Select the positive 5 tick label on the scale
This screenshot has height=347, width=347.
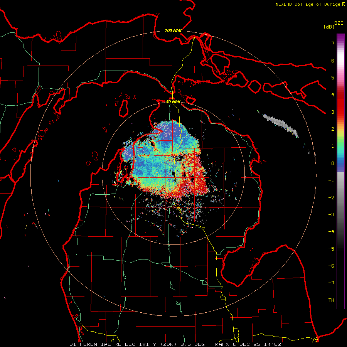click(333, 77)
